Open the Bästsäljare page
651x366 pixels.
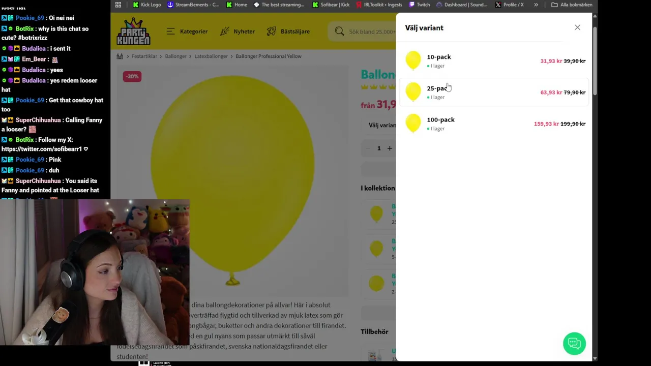(x=288, y=32)
